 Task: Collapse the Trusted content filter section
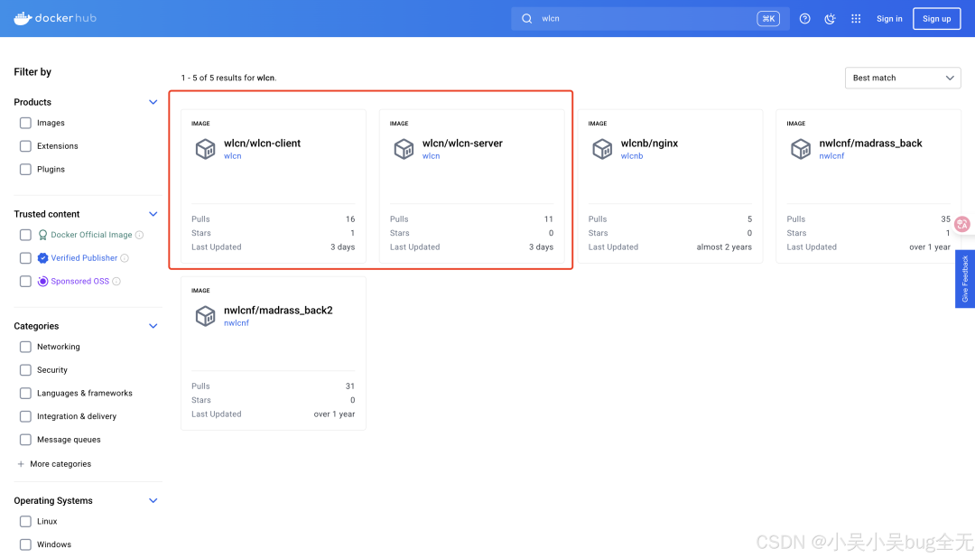click(x=153, y=214)
